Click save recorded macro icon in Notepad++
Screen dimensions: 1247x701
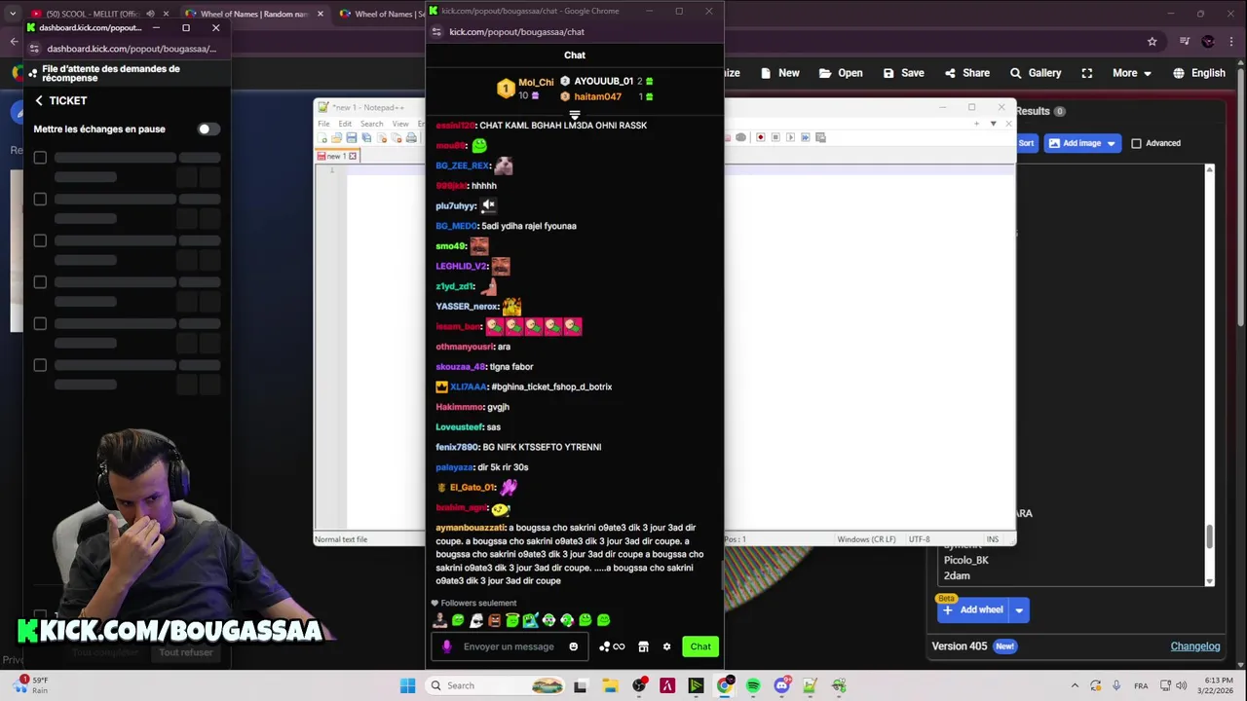coord(820,137)
